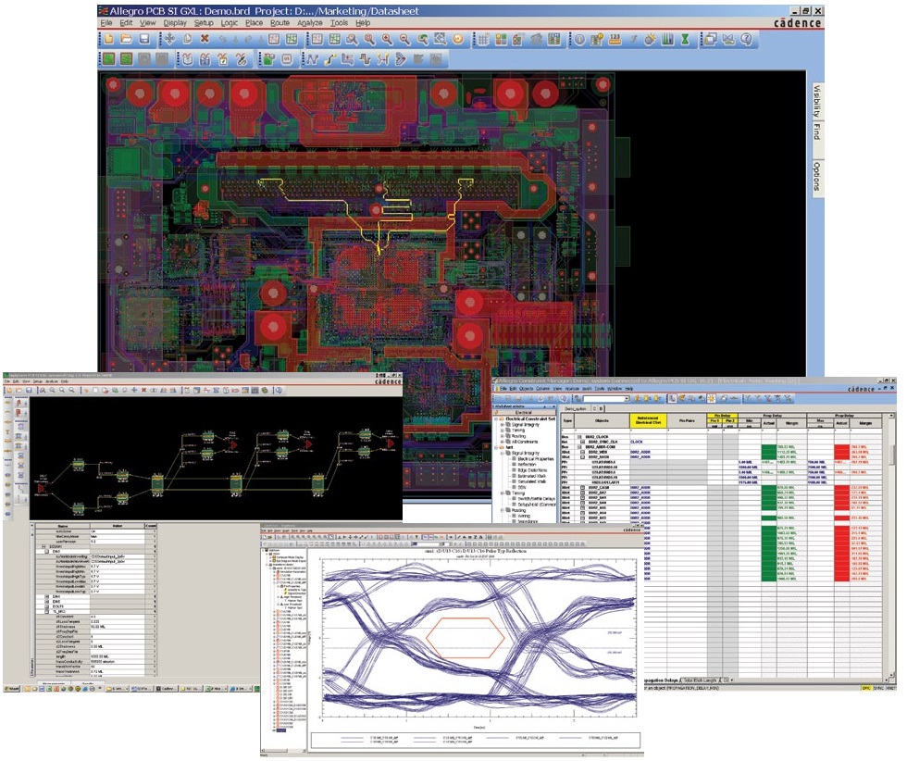Viewport: 907px width, 761px height.
Task: Click the red X Delete icon
Action: (205, 39)
